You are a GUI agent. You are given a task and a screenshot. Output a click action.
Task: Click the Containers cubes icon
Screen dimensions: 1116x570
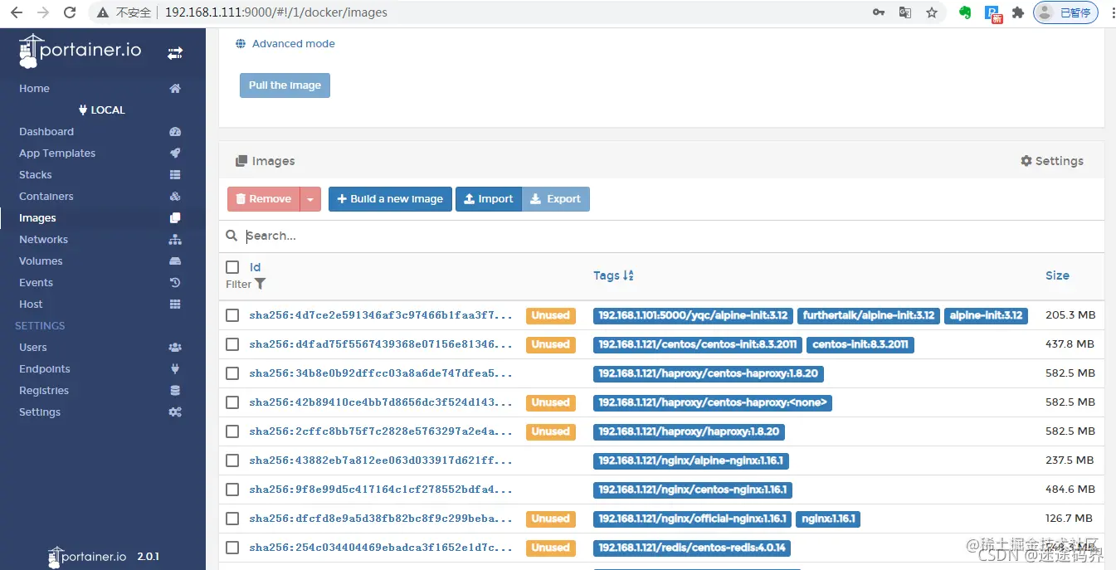click(175, 197)
